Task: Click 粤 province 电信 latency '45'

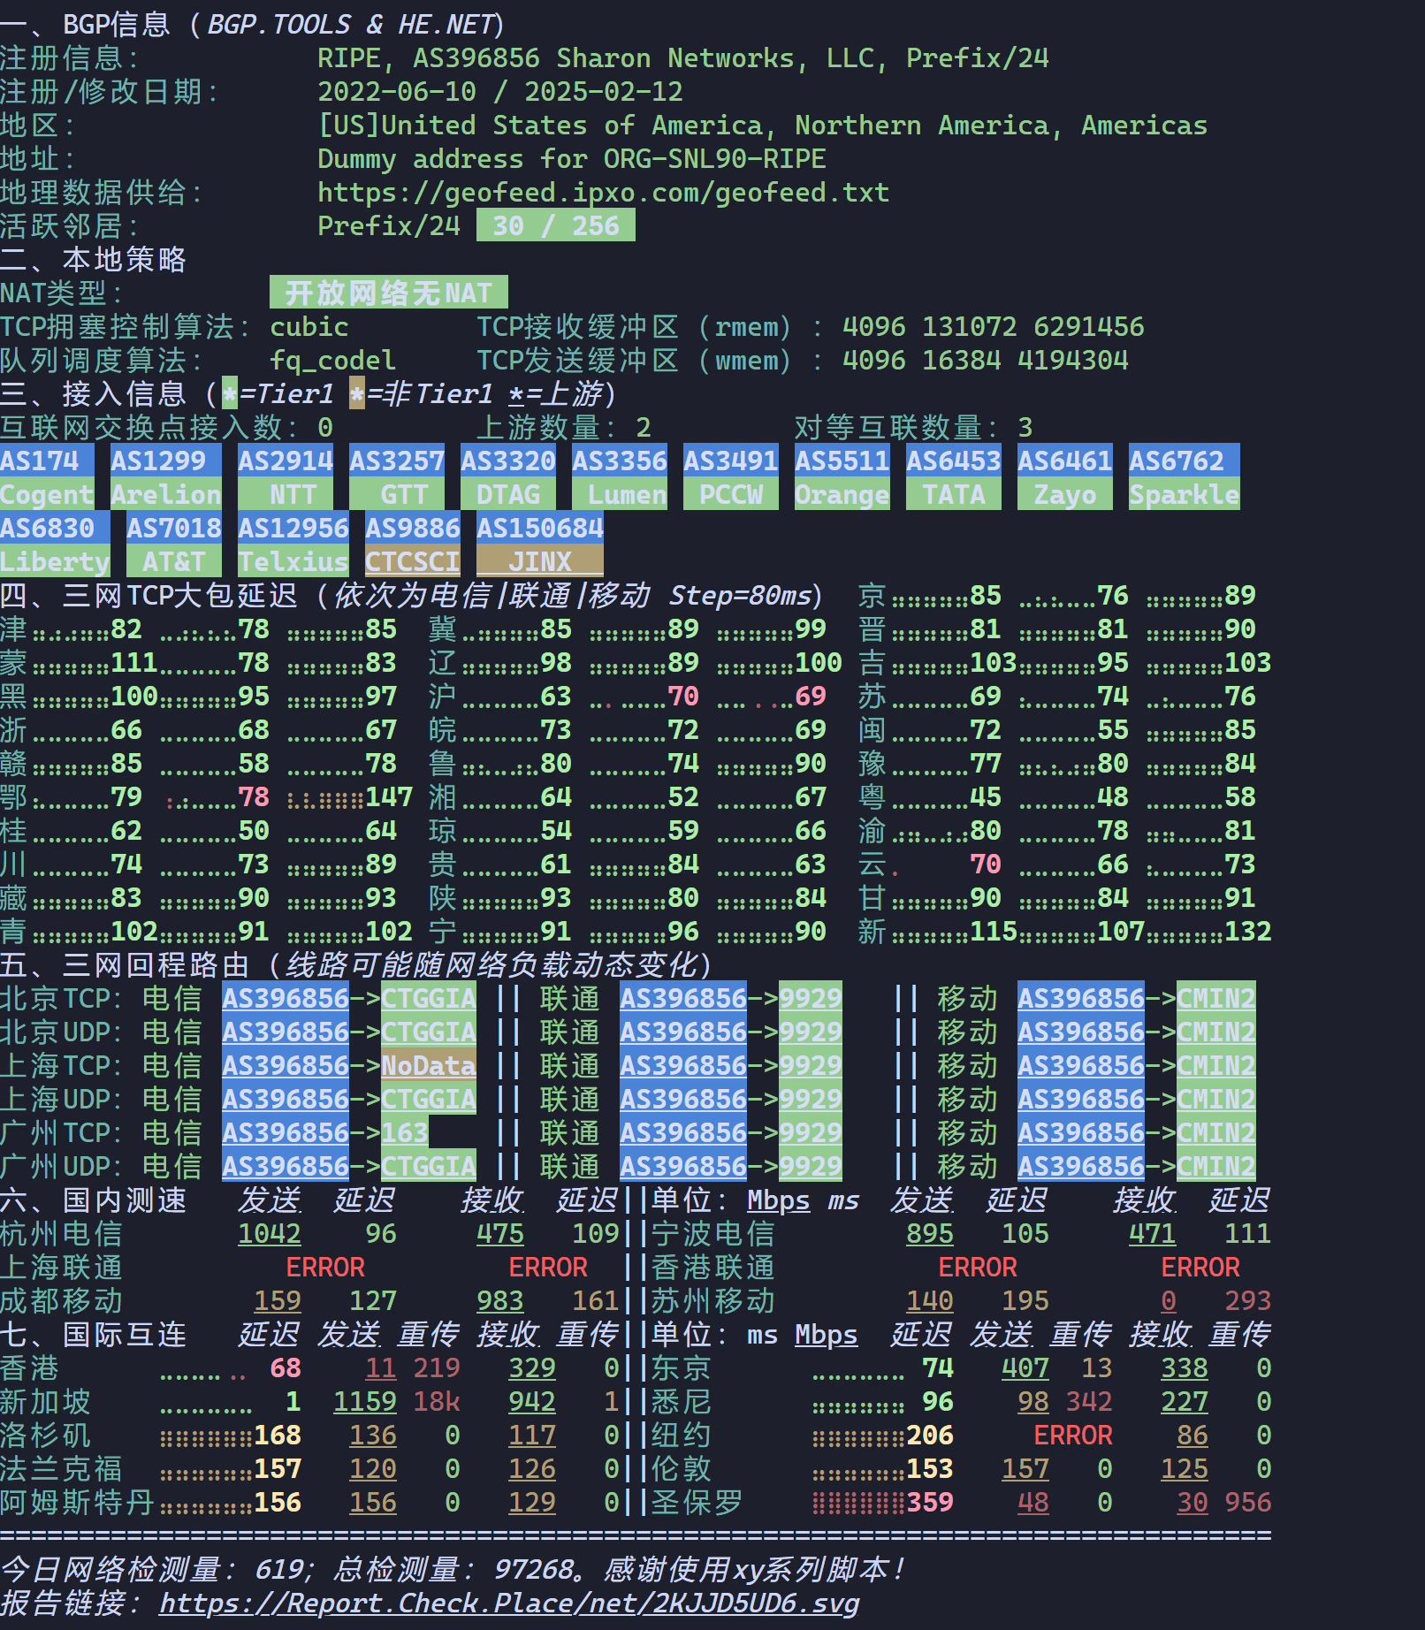Action: coord(986,797)
